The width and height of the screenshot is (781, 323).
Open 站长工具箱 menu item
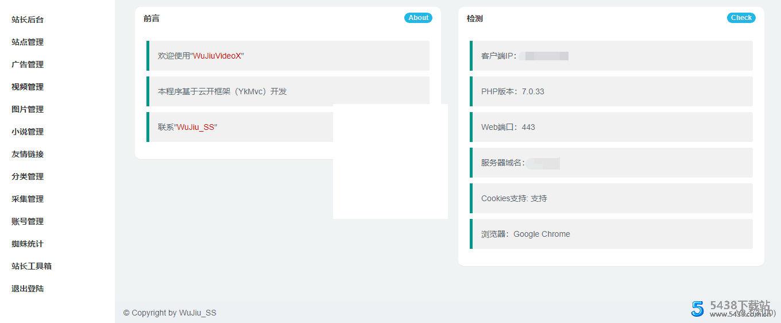(x=32, y=266)
